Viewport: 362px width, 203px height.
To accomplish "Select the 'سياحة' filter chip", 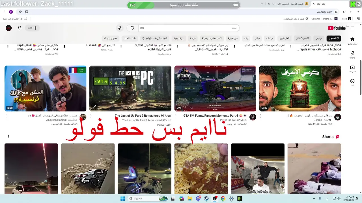I will pos(193,38).
